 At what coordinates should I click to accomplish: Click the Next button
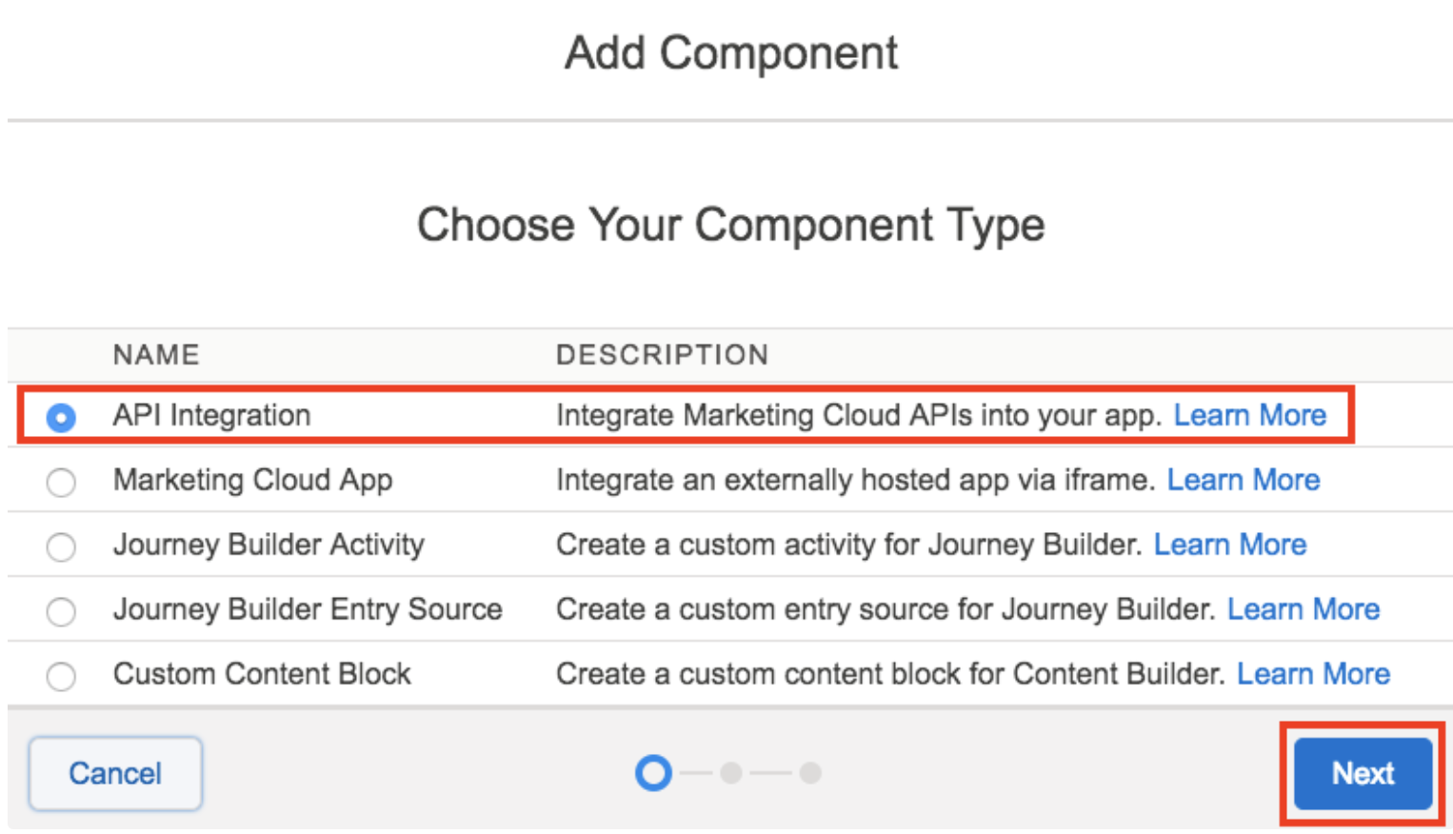point(1362,773)
